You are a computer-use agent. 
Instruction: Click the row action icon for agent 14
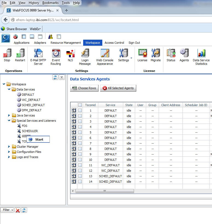coord(74,182)
